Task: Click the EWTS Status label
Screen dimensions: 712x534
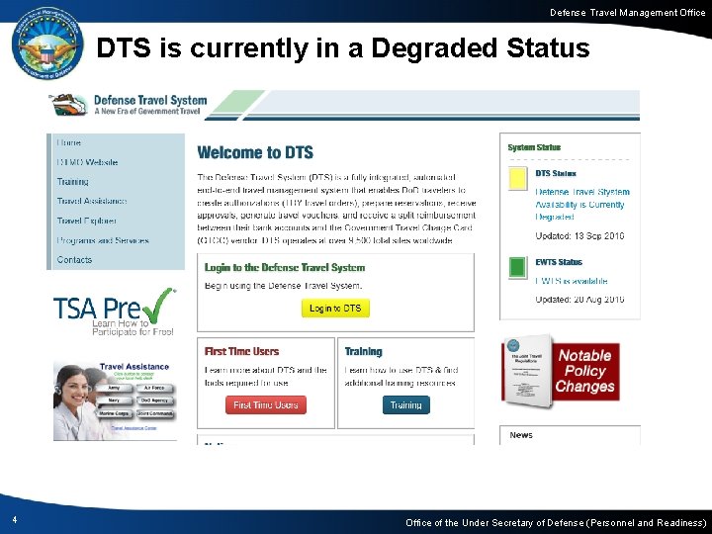Action: 559,262
